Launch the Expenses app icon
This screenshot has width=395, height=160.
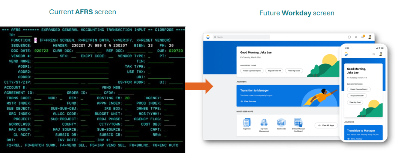[x=247, y=123]
